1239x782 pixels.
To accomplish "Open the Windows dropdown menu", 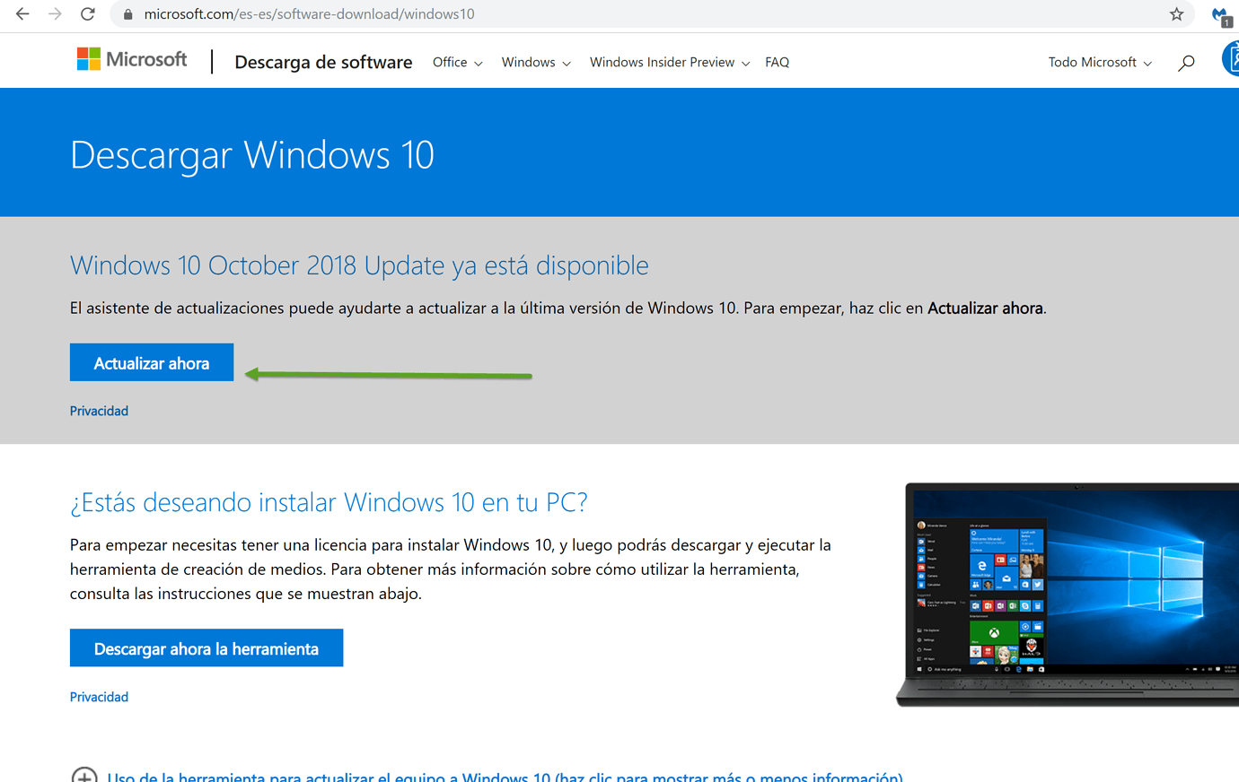I will click(535, 63).
